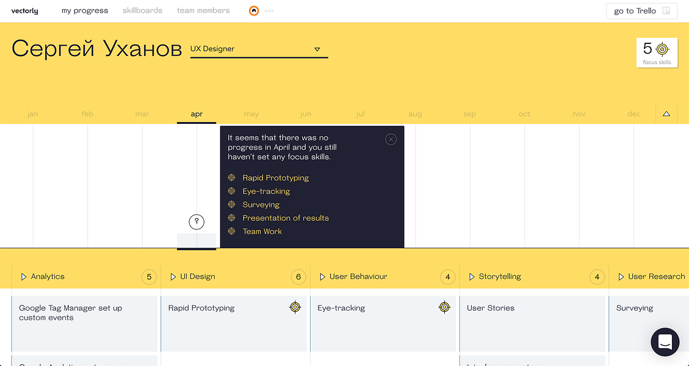Click the orange user avatar icon
The height and width of the screenshot is (366, 689).
(253, 11)
